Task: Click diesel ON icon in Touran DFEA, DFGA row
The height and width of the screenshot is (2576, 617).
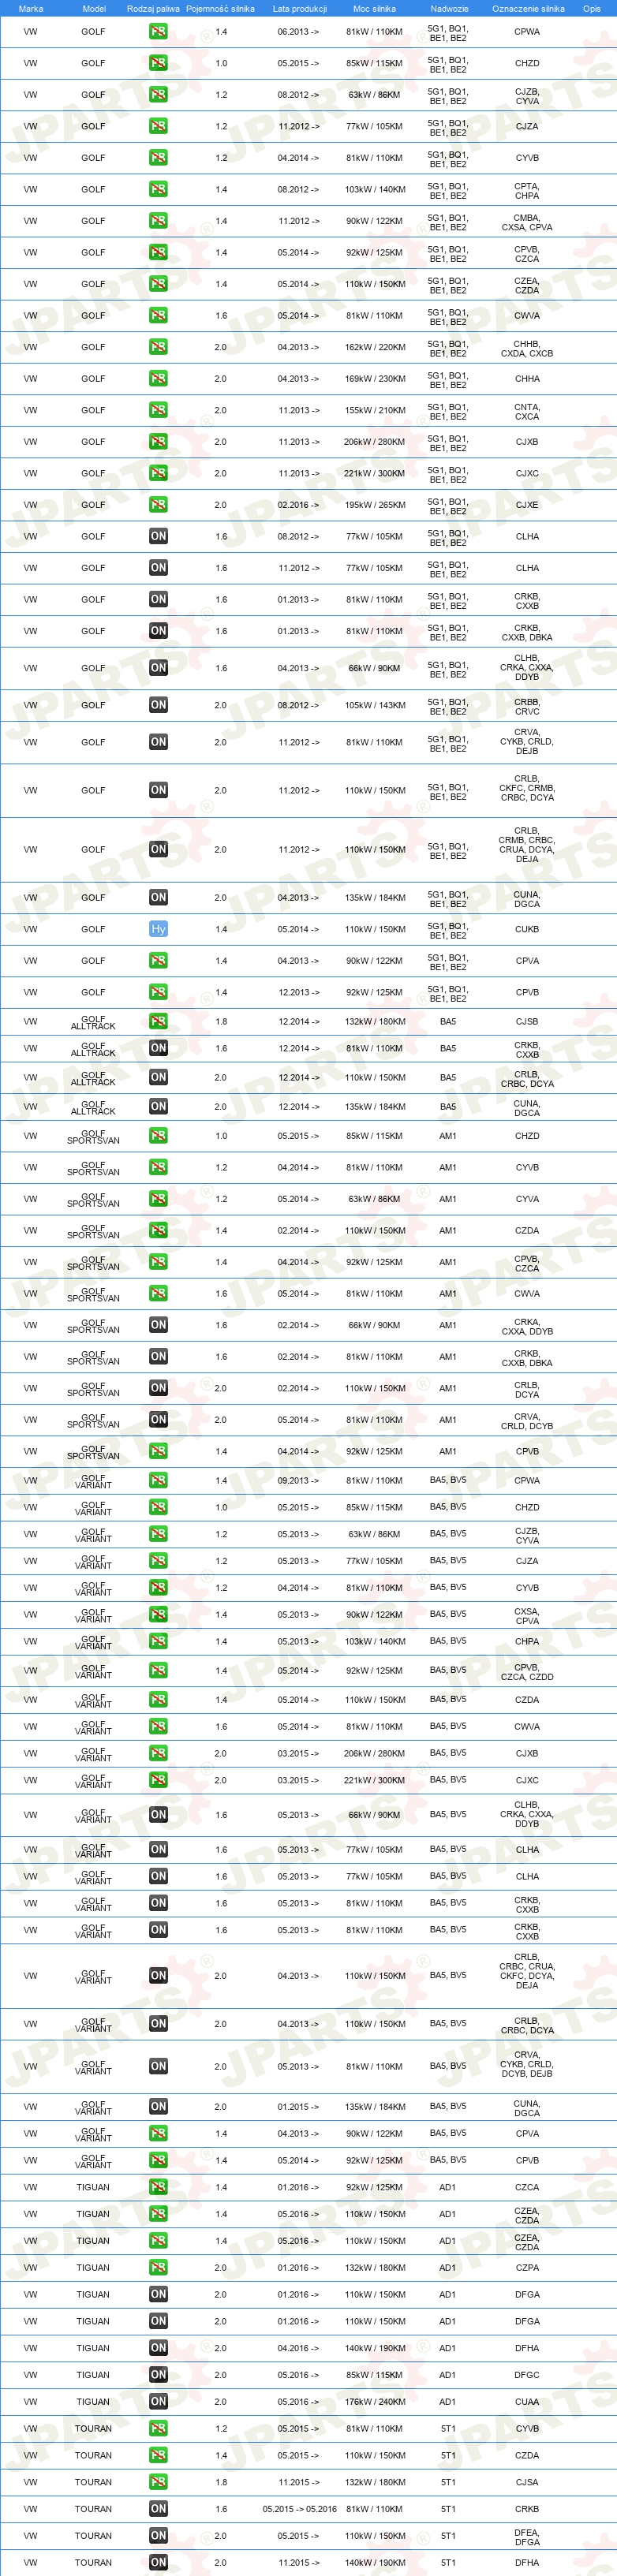Action: (158, 2535)
